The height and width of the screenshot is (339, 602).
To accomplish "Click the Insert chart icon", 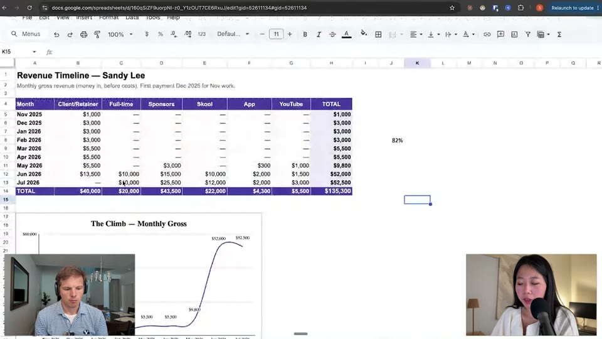I will pyautogui.click(x=514, y=34).
